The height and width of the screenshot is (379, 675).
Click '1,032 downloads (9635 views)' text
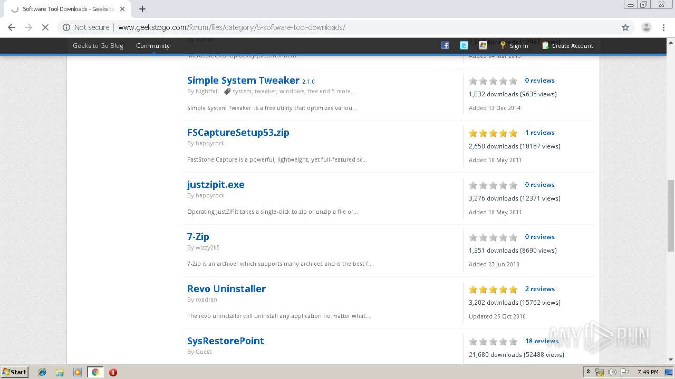(x=513, y=94)
